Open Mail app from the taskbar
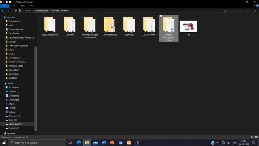 [96, 142]
